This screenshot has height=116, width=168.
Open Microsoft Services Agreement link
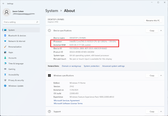tap(67, 101)
